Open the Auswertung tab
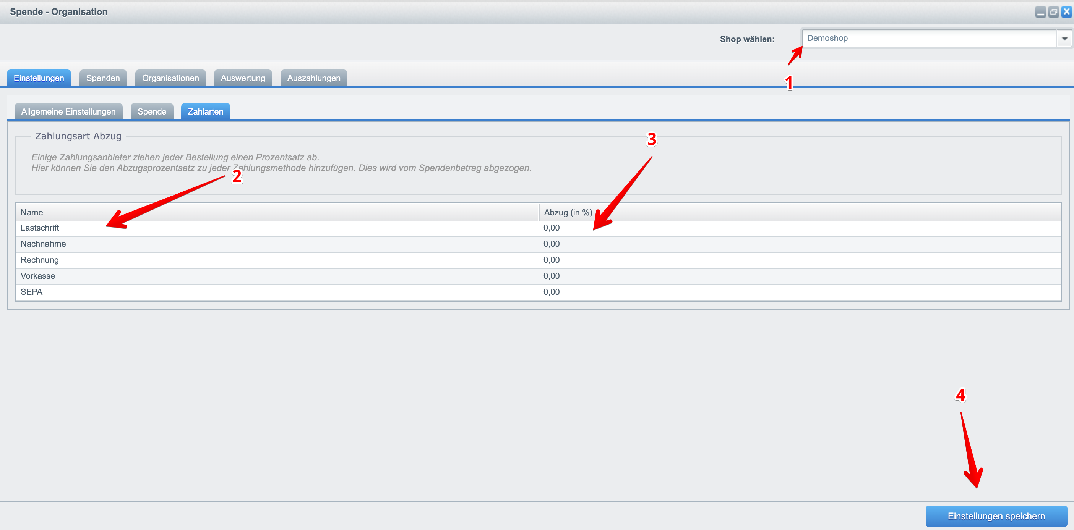The width and height of the screenshot is (1074, 530). pos(243,78)
